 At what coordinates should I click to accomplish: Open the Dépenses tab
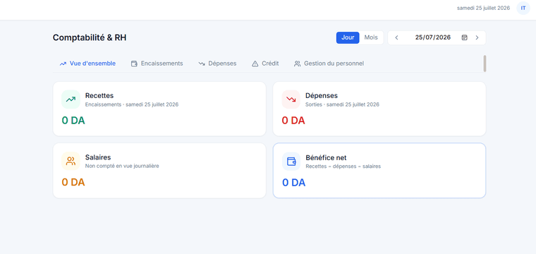pos(217,64)
